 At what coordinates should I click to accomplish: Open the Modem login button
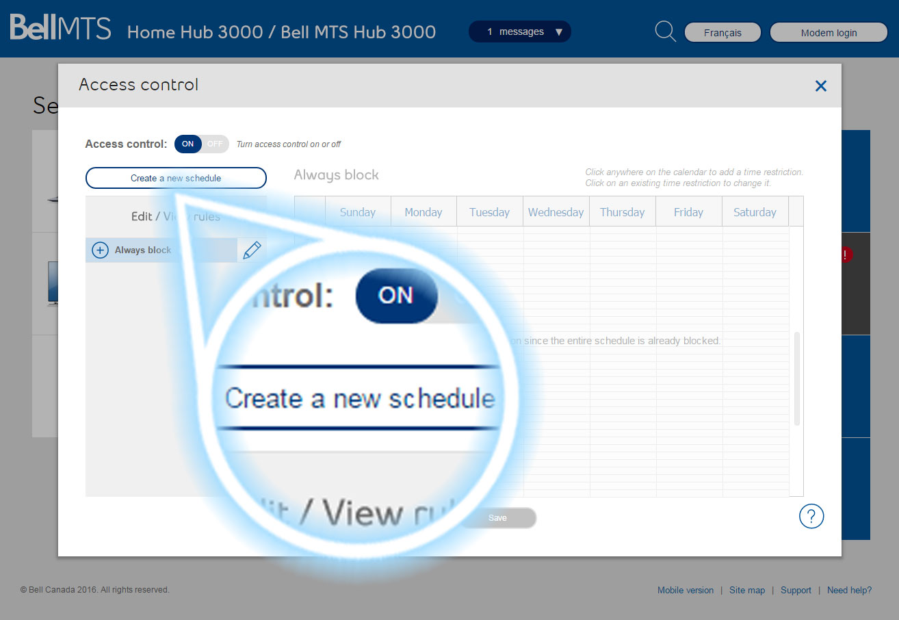tap(829, 33)
